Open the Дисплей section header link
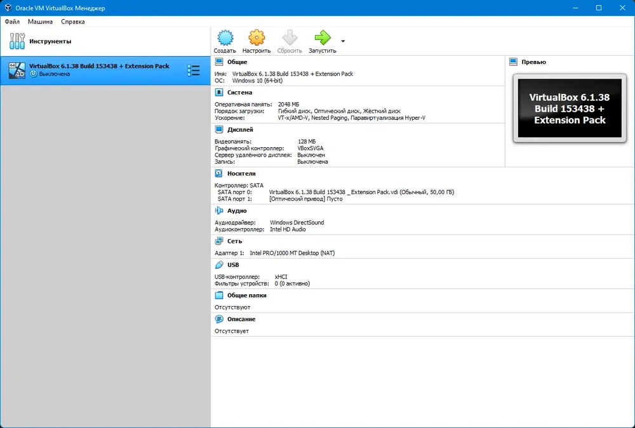Viewport: 635px width, 428px height. pos(240,129)
